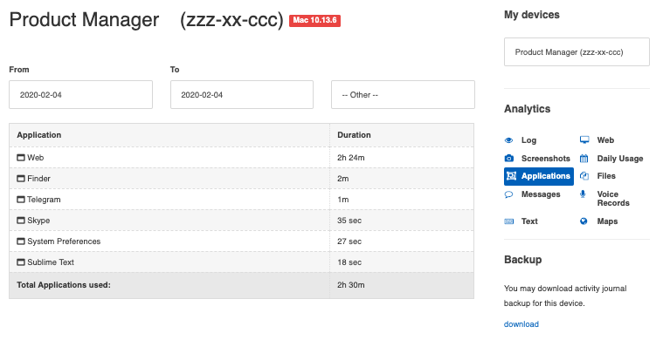
Task: Open the Text keyboard icon
Action: coord(508,221)
